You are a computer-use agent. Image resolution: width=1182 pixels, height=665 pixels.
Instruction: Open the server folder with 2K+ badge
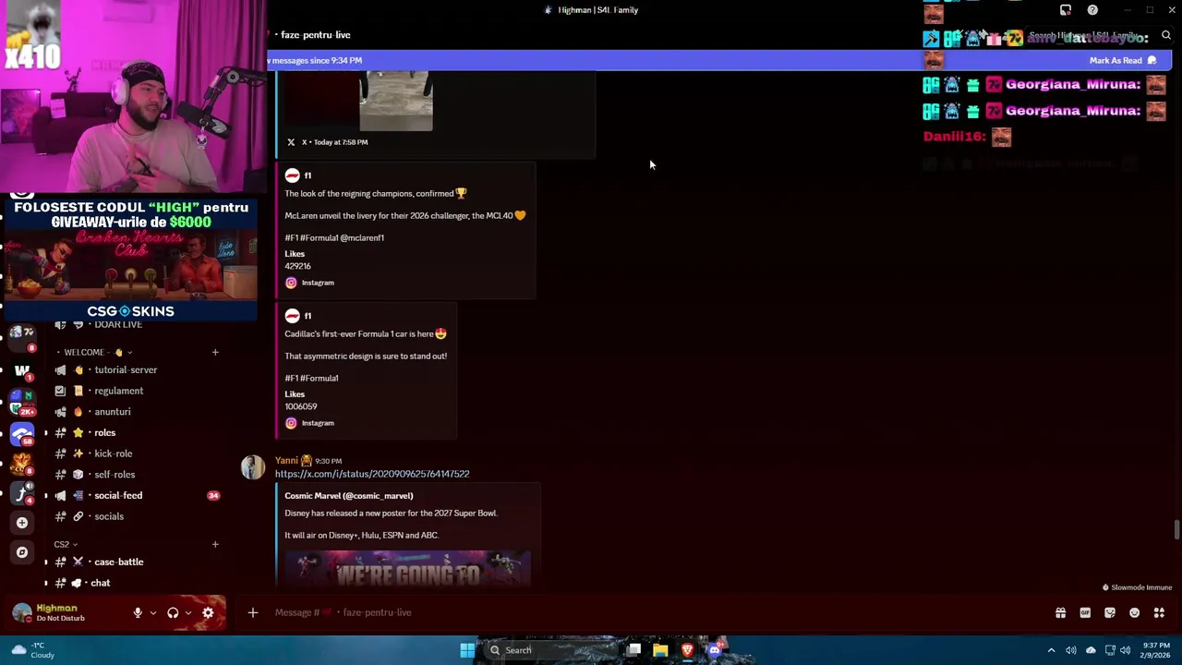coord(22,402)
